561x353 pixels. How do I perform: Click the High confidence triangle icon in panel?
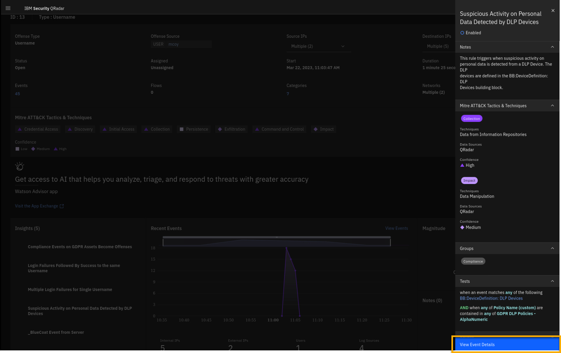coord(462,165)
